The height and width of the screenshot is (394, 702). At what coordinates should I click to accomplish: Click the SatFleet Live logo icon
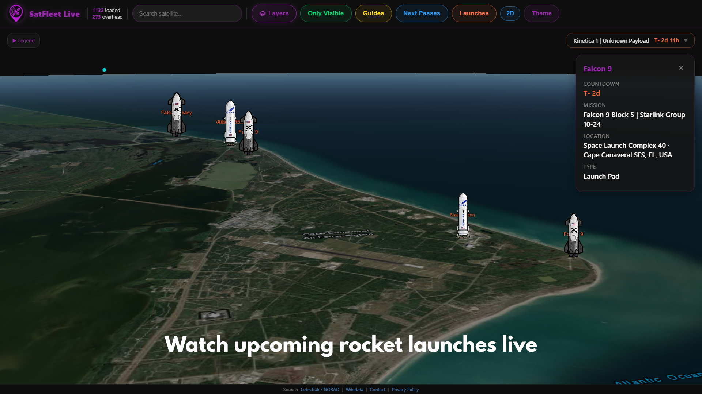coord(16,13)
